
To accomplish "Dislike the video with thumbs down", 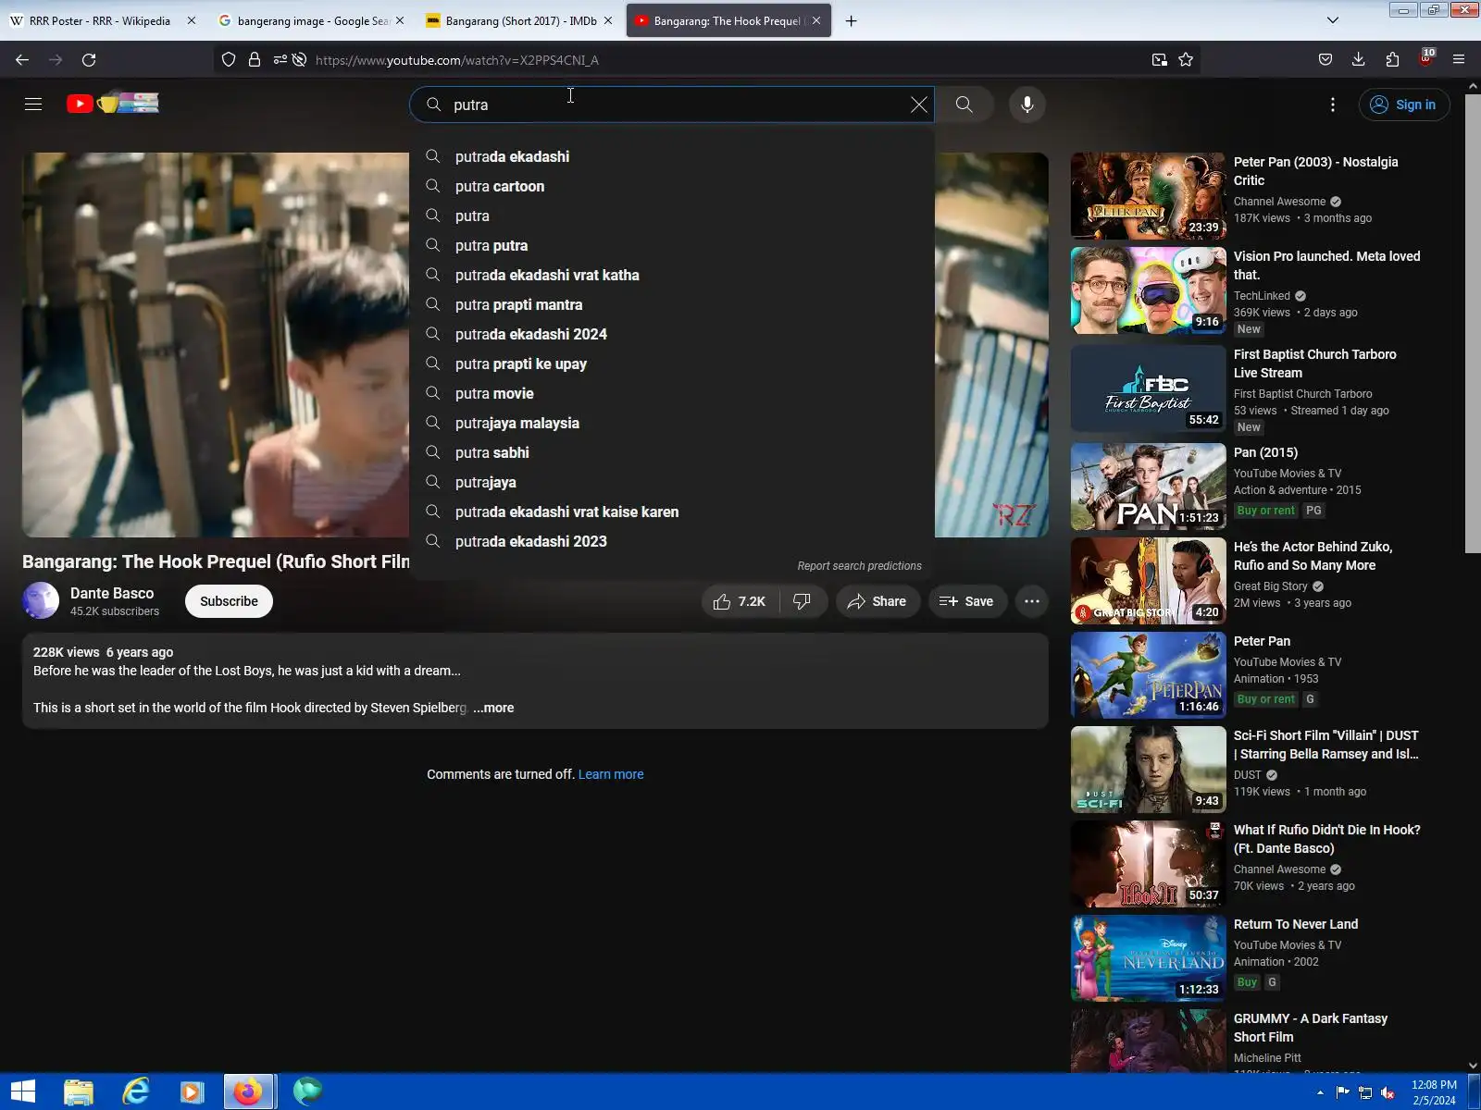I will pyautogui.click(x=803, y=601).
